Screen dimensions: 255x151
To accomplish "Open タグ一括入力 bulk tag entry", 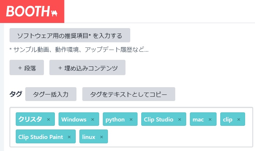I will pos(51,94).
